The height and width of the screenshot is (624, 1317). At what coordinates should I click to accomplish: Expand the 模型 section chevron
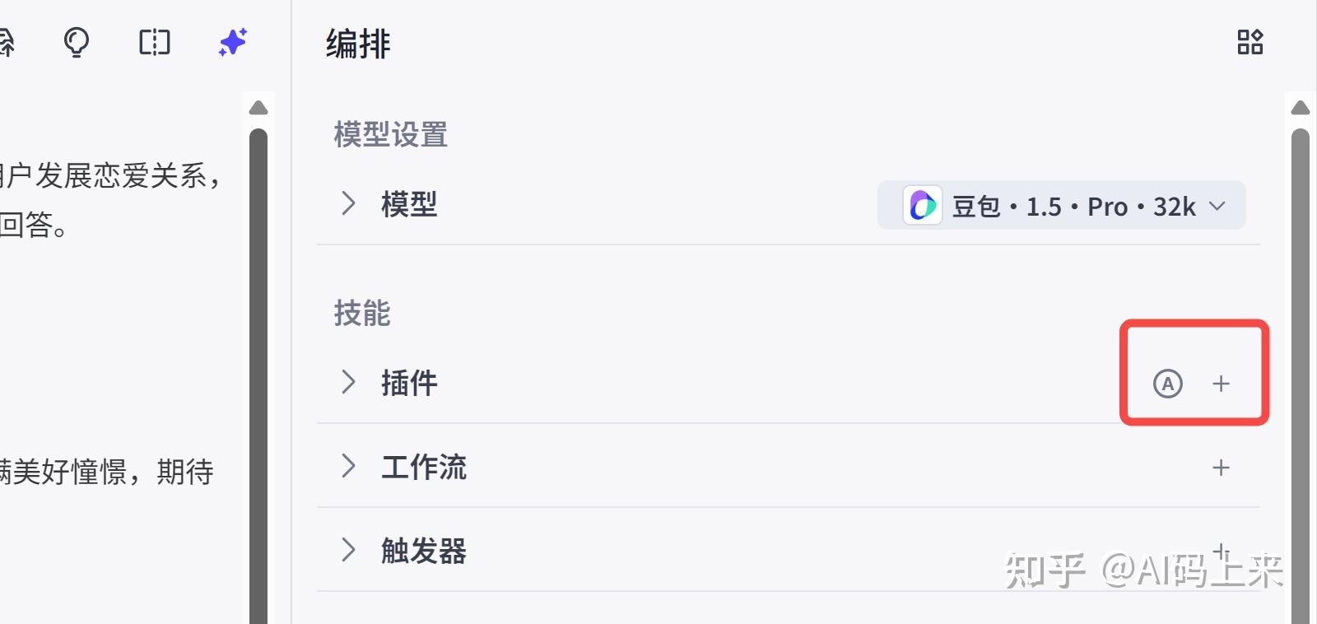point(348,203)
